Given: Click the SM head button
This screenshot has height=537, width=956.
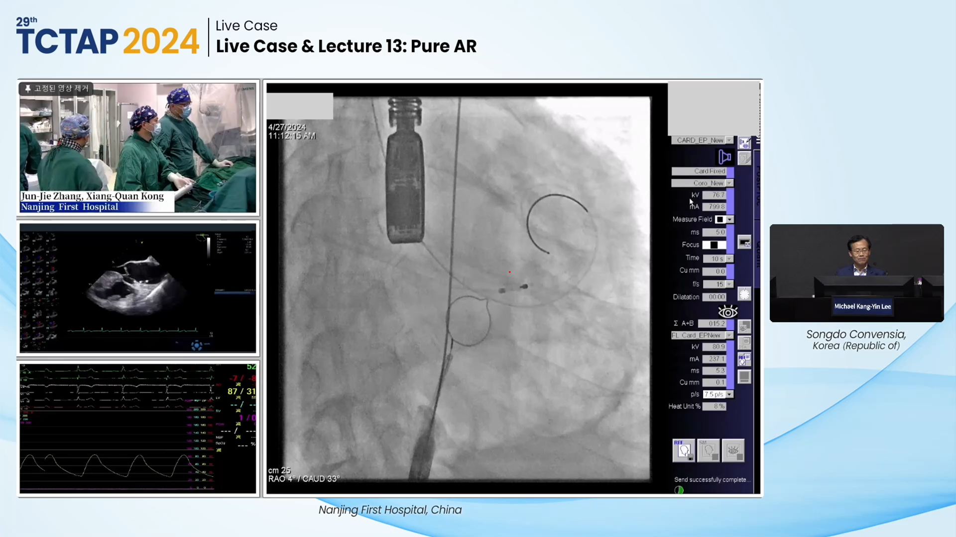Looking at the screenshot, I should click(708, 450).
